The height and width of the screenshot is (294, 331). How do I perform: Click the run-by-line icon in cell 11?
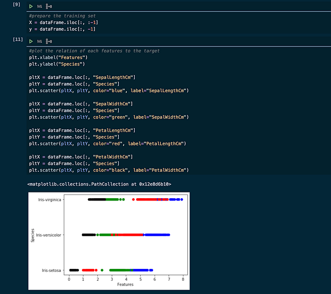pos(49,41)
